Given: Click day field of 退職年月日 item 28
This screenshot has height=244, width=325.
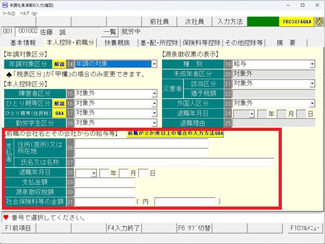Looking at the screenshot, I should pyautogui.click(x=143, y=173).
